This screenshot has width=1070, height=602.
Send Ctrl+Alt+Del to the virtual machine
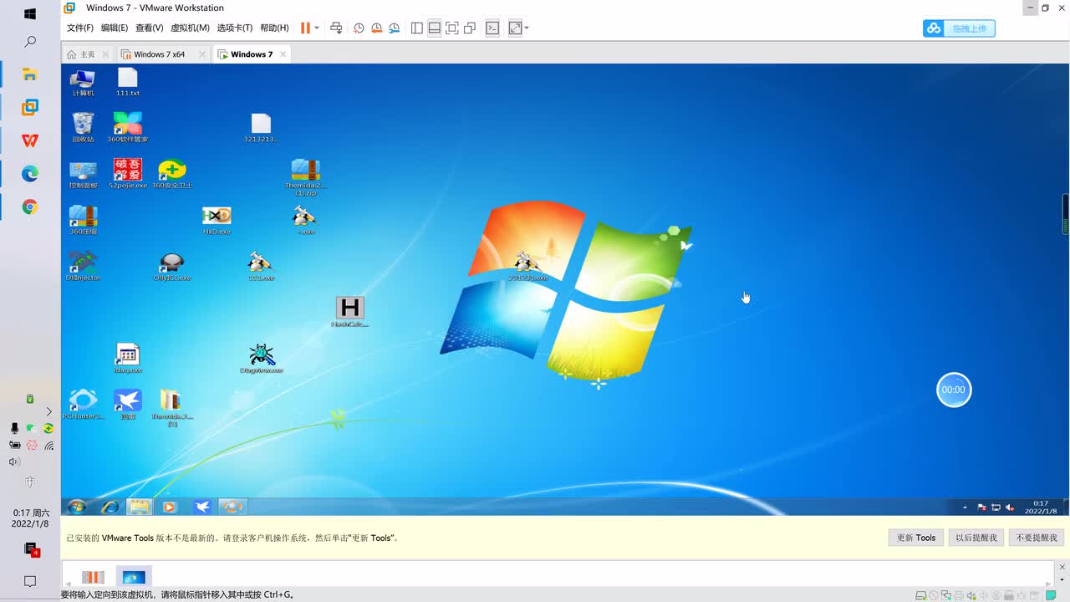click(336, 28)
